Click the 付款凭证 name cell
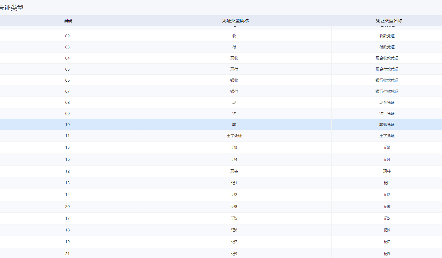Image resolution: width=442 pixels, height=258 pixels. (387, 47)
